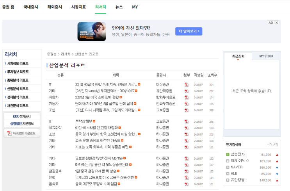Select the 리서치 top menu tab
Viewport: 290px width, 191px height.
(x=101, y=7)
